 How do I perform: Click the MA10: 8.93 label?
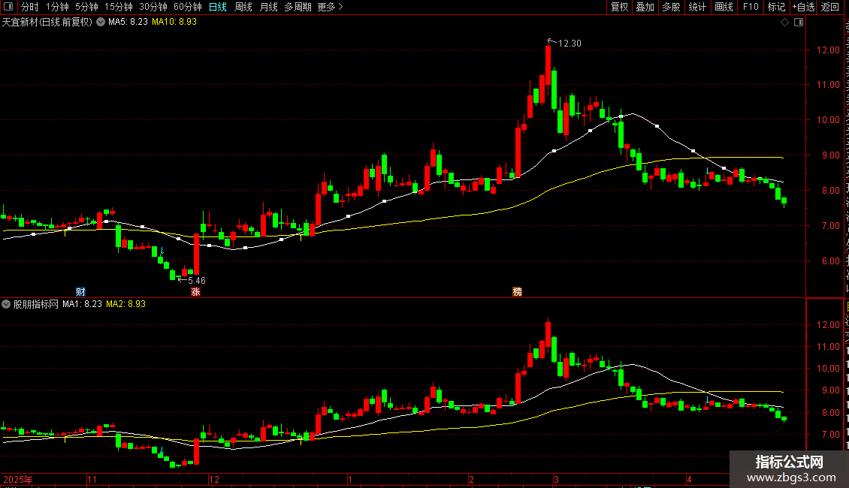pyautogui.click(x=174, y=23)
